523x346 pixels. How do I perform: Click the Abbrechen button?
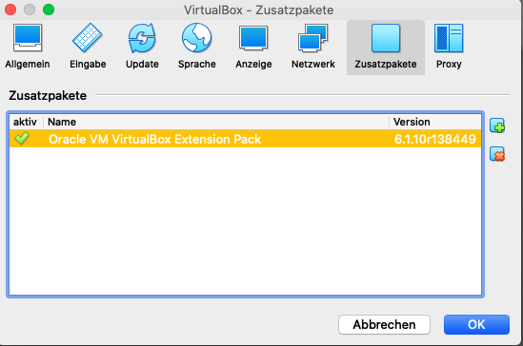tap(384, 324)
